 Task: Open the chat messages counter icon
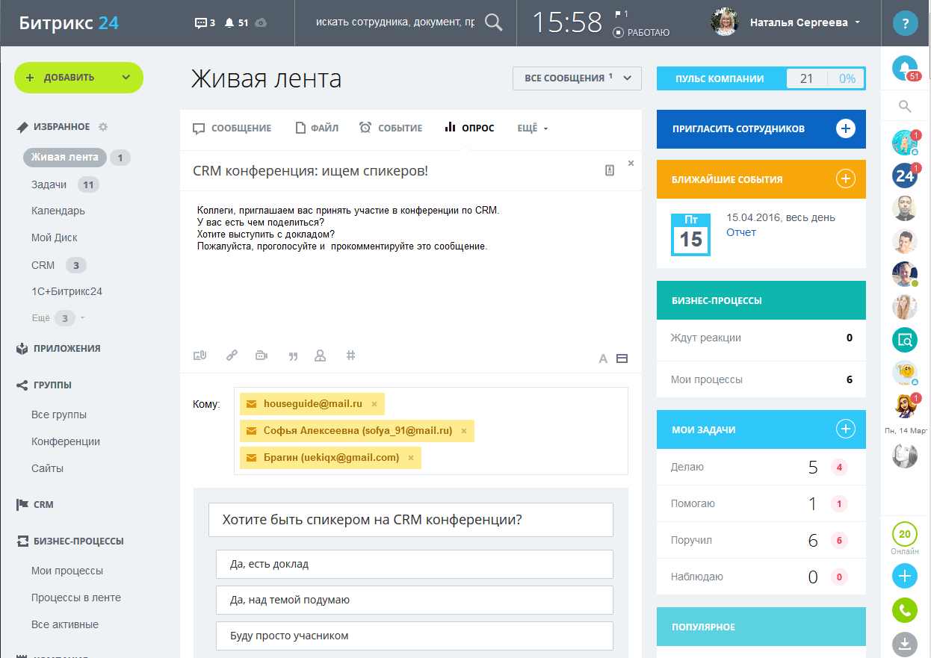[205, 23]
